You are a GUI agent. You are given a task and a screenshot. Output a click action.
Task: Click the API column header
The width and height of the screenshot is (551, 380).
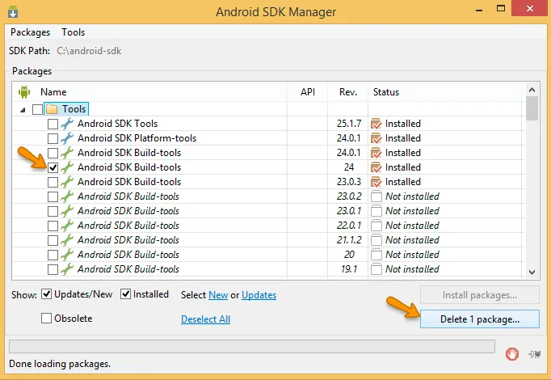coord(308,92)
